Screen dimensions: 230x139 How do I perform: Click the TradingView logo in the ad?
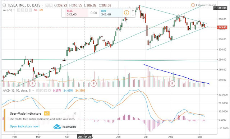pos(65,126)
